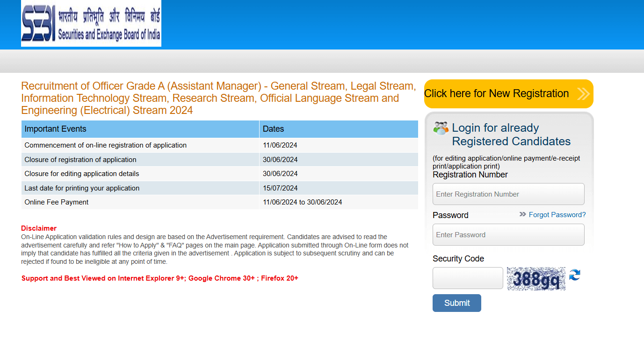Click the Recruitment of Officer Grade A heading
644x339 pixels.
point(218,98)
